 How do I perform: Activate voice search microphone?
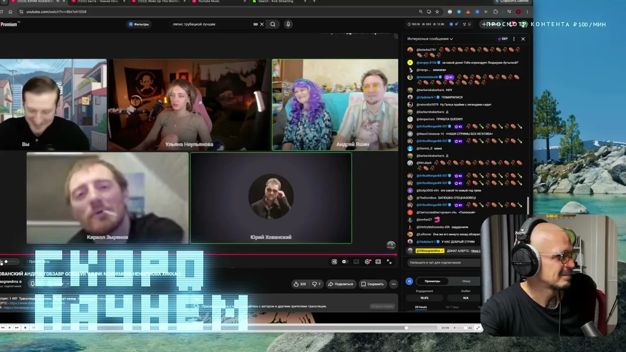(288, 24)
